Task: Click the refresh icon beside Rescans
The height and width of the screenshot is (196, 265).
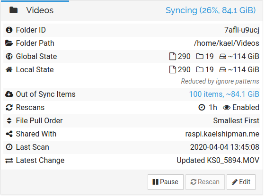Action: (9, 108)
